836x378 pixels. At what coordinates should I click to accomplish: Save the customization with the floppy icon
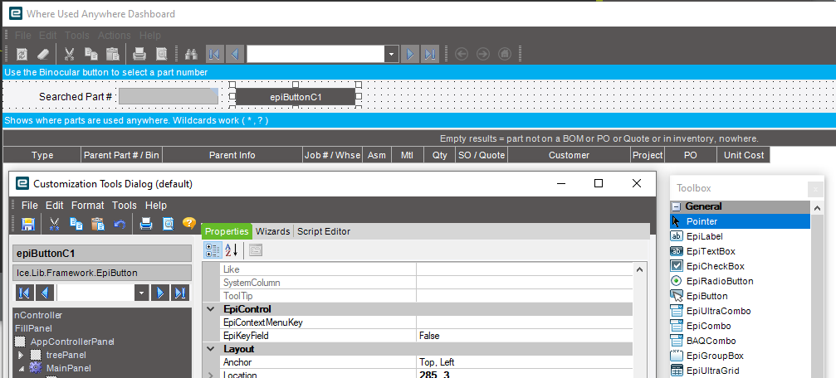click(27, 224)
